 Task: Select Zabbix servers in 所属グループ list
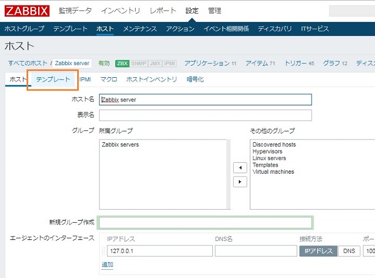pos(120,145)
